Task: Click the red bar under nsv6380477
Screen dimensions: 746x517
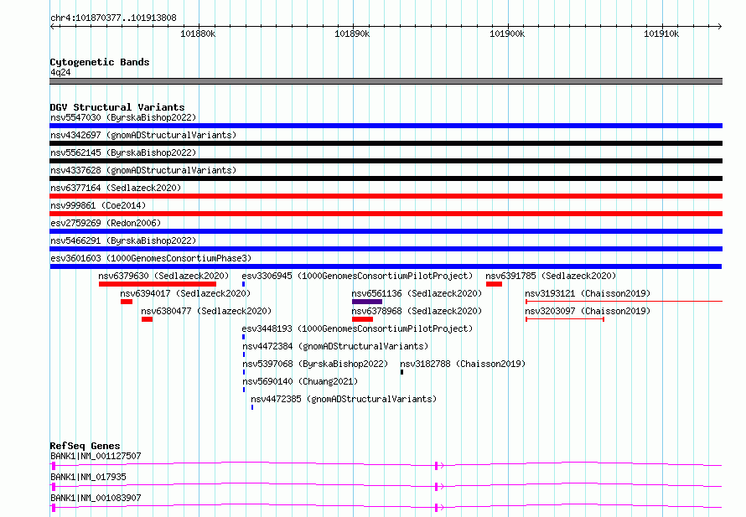Action: [x=147, y=319]
